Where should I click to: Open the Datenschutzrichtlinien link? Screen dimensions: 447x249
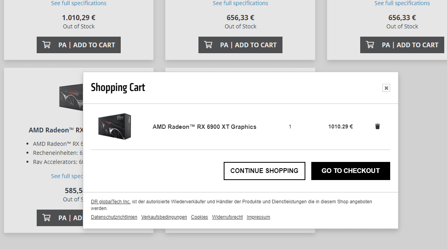114,217
